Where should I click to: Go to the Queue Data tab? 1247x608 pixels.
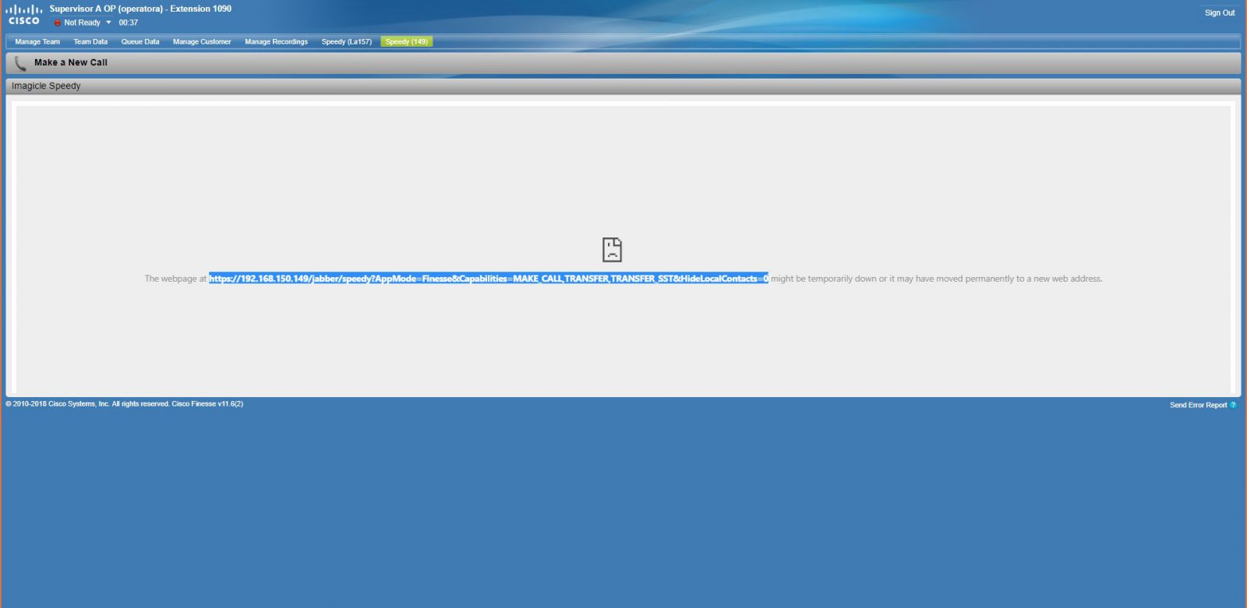pyautogui.click(x=140, y=42)
